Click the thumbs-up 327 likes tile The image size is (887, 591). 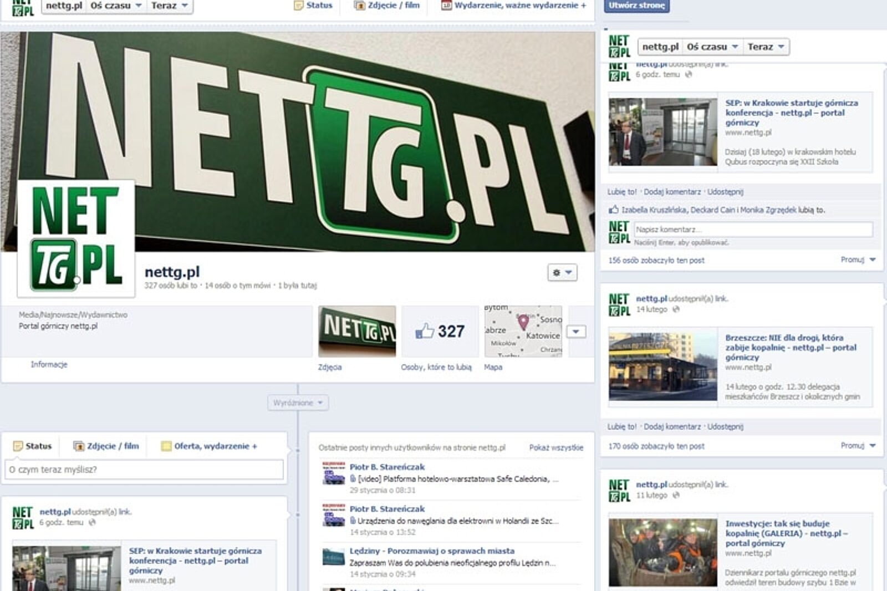pyautogui.click(x=440, y=332)
